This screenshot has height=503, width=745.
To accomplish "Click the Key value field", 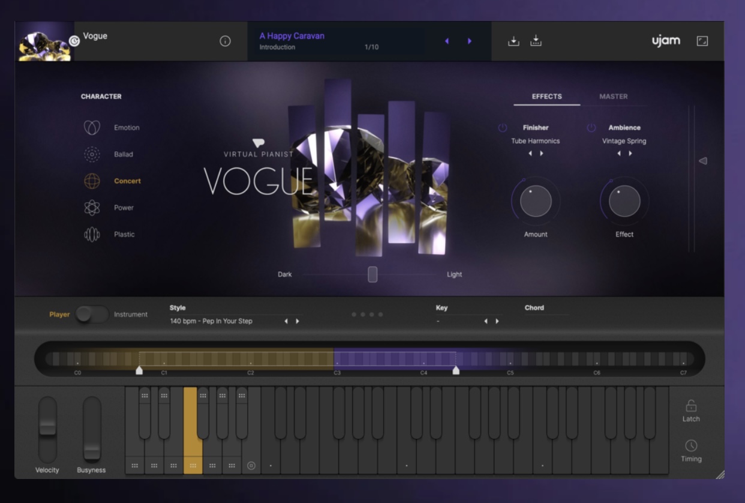I will tap(458, 321).
